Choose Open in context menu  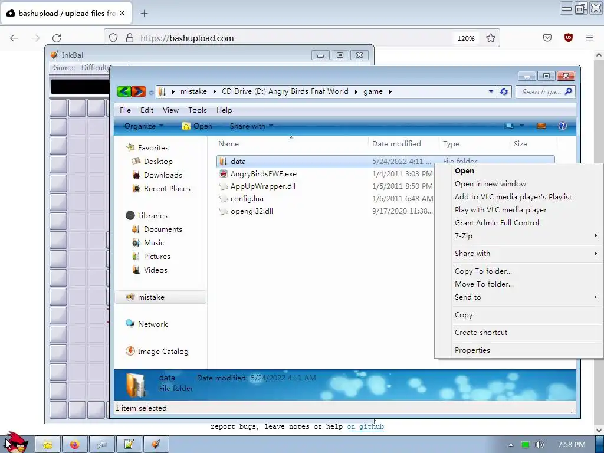(x=518, y=171)
